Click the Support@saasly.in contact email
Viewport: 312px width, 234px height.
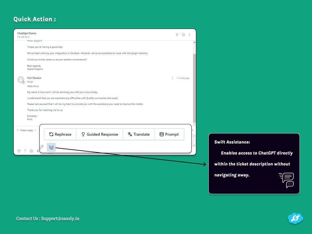[60, 218]
